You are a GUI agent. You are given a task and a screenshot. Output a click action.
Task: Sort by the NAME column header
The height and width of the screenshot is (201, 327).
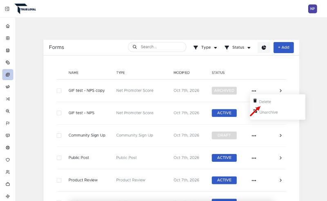tap(74, 73)
